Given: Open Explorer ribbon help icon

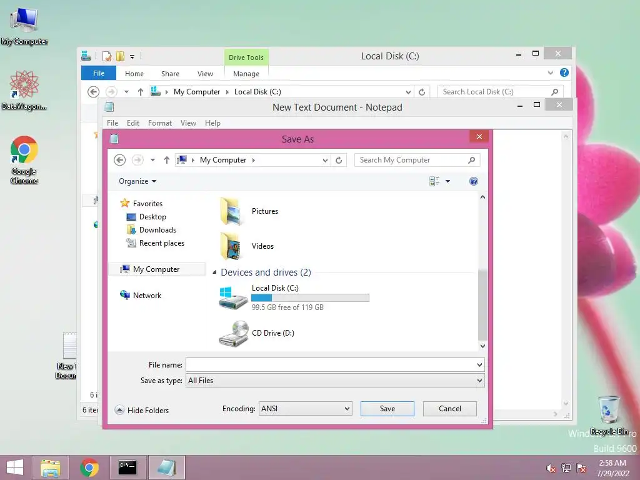Looking at the screenshot, I should [564, 72].
